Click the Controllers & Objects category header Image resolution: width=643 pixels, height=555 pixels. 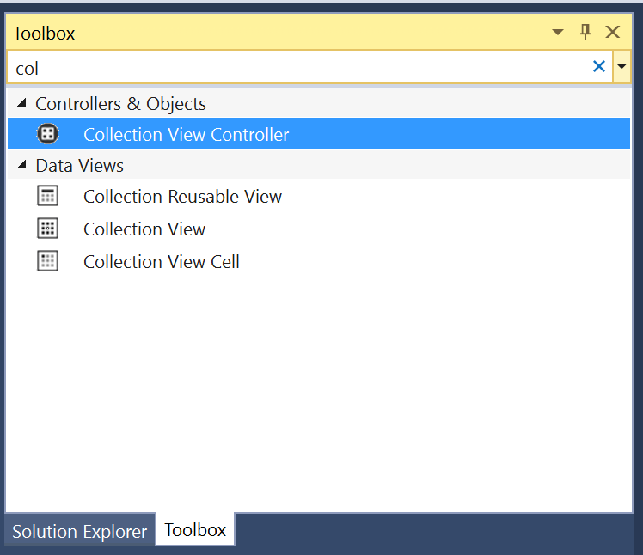[x=120, y=104]
